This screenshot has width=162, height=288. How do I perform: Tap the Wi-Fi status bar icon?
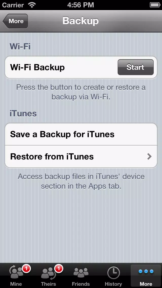click(32, 5)
